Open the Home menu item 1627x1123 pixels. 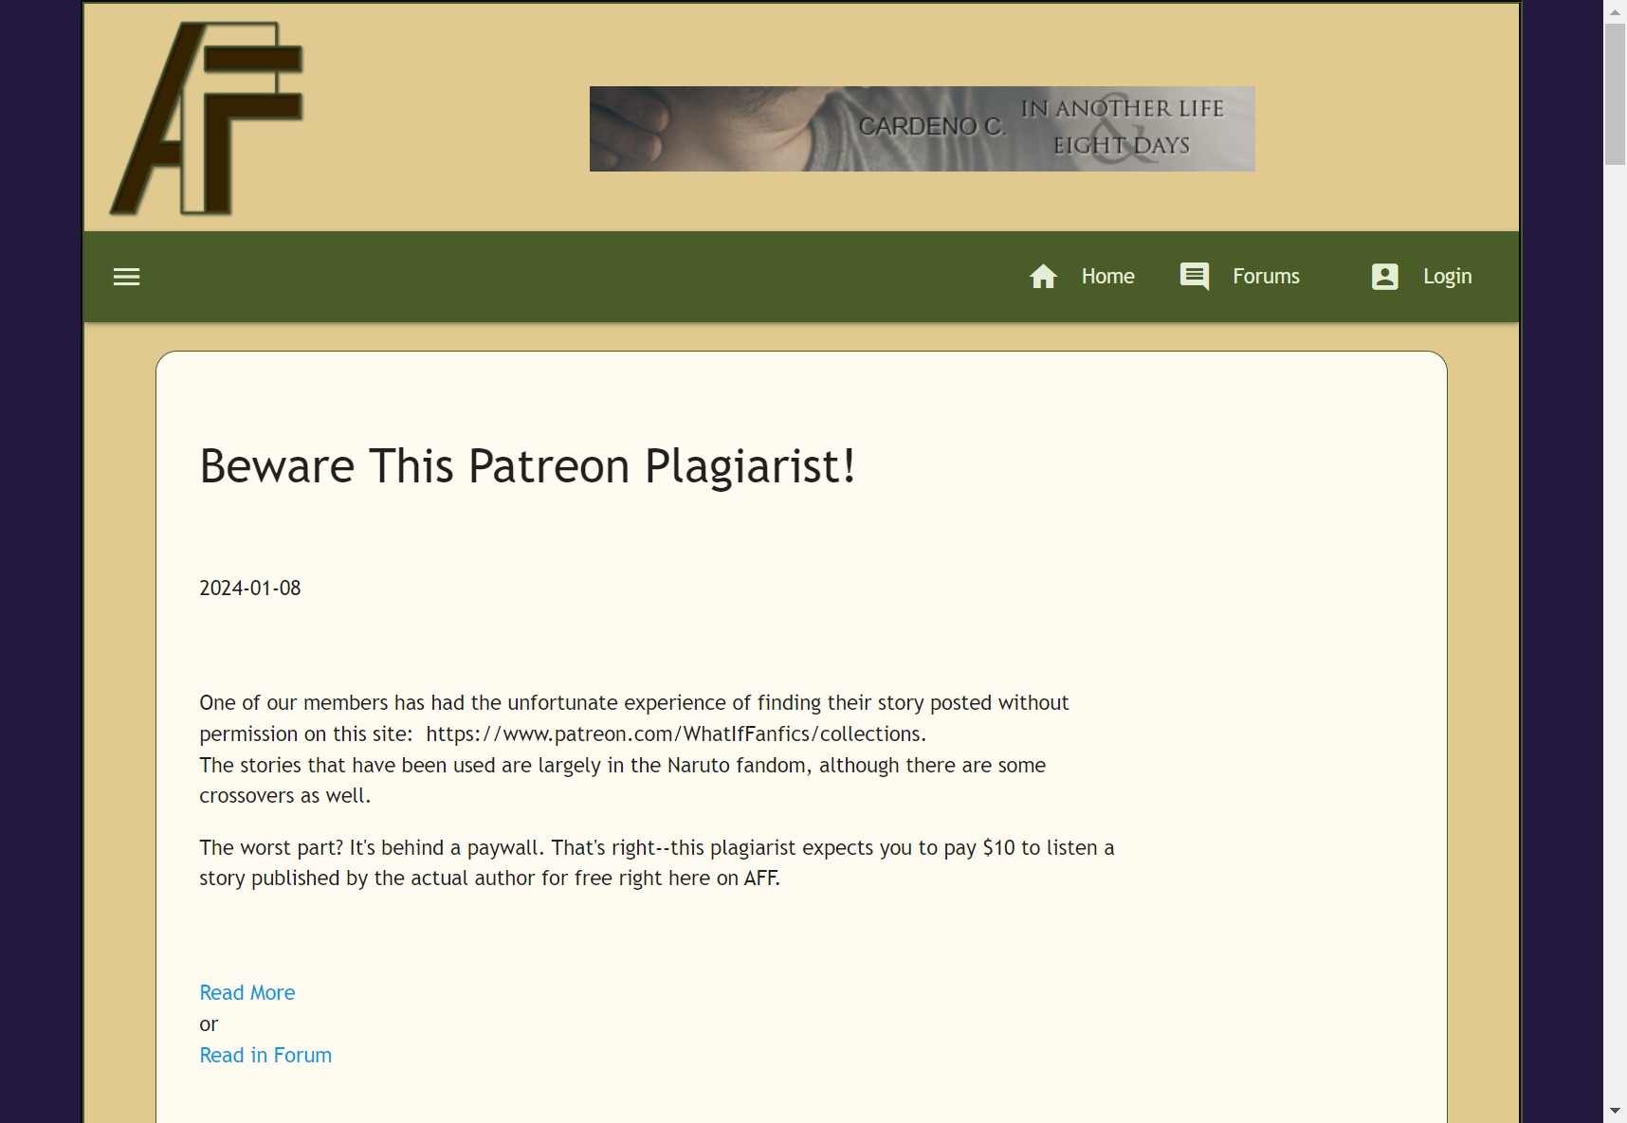1107,277
